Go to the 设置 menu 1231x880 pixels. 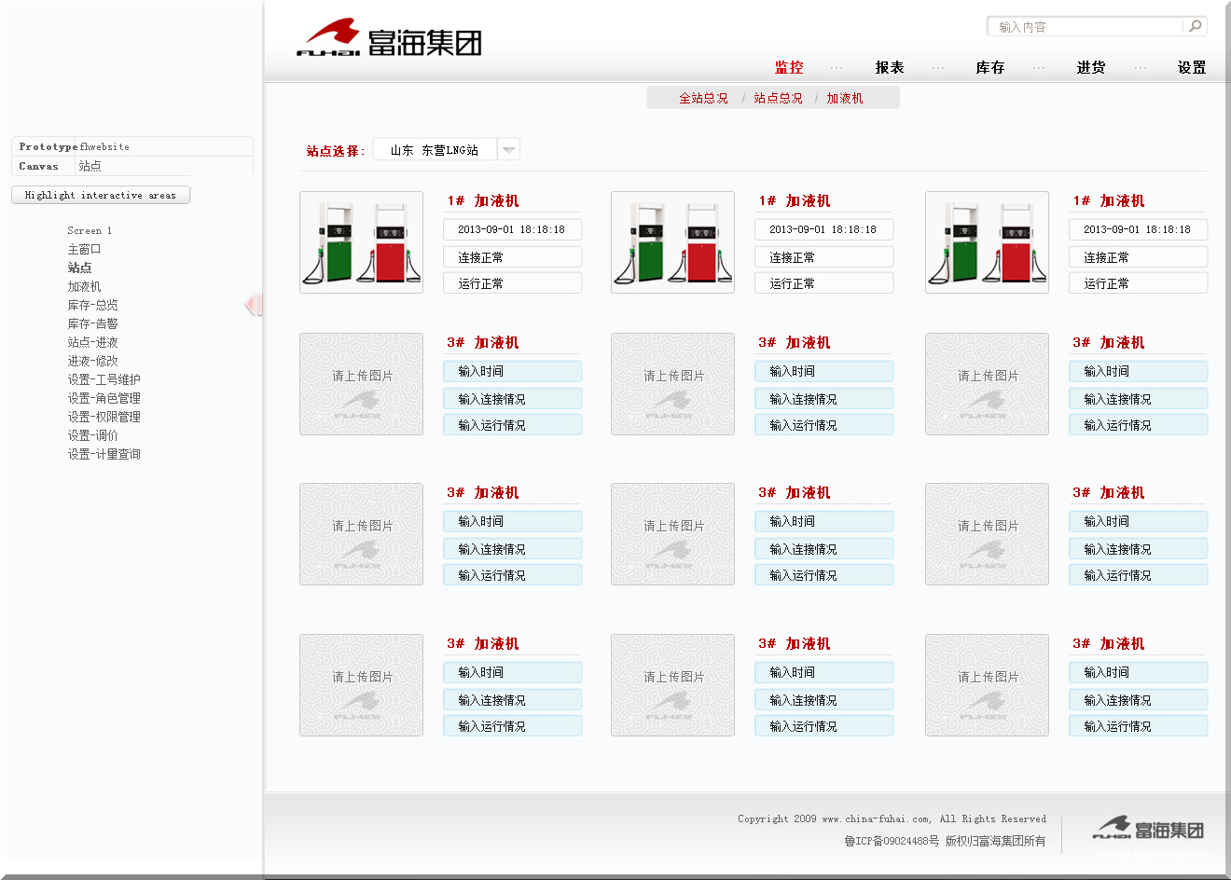click(1192, 67)
